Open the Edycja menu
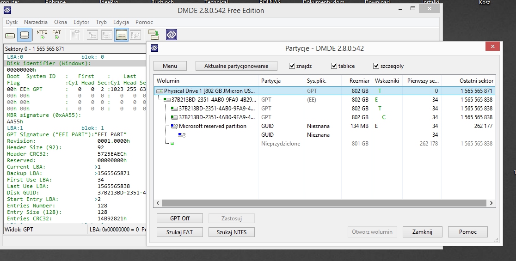 coord(121,22)
